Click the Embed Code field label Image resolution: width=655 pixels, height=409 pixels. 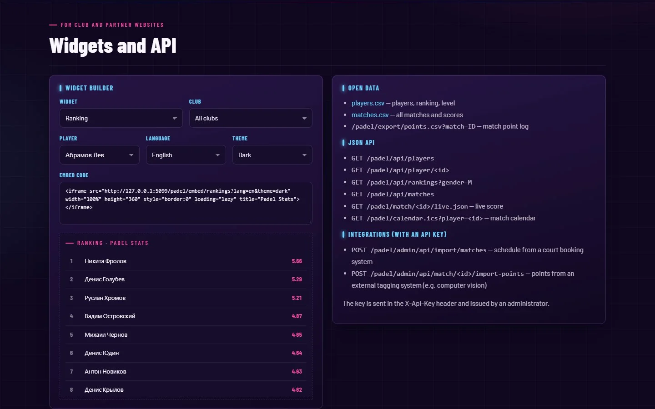coord(74,175)
